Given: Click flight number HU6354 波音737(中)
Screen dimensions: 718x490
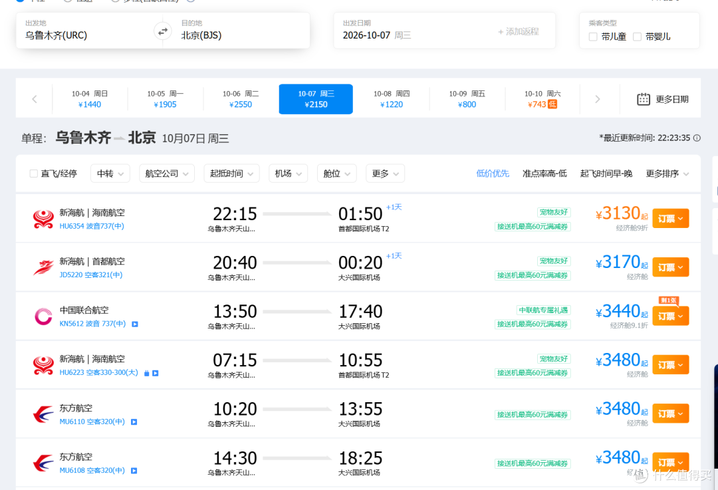Looking at the screenshot, I should [x=92, y=226].
